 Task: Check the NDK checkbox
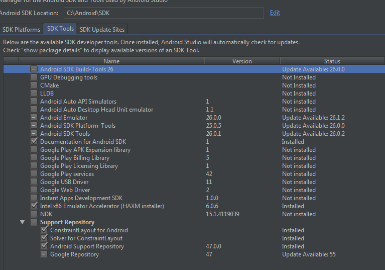pos(34,214)
